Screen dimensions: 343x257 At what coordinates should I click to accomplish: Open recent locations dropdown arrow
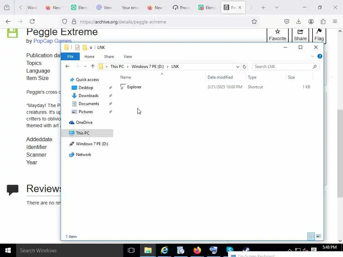[85, 67]
